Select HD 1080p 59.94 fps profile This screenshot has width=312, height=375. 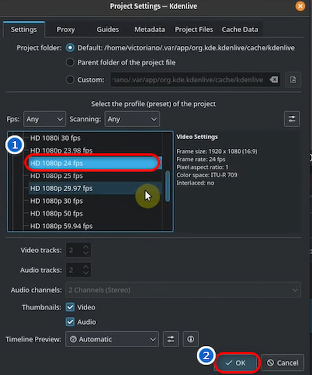coord(95,226)
